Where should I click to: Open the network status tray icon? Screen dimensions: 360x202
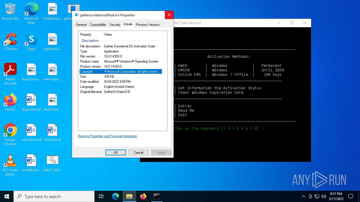pos(317,196)
